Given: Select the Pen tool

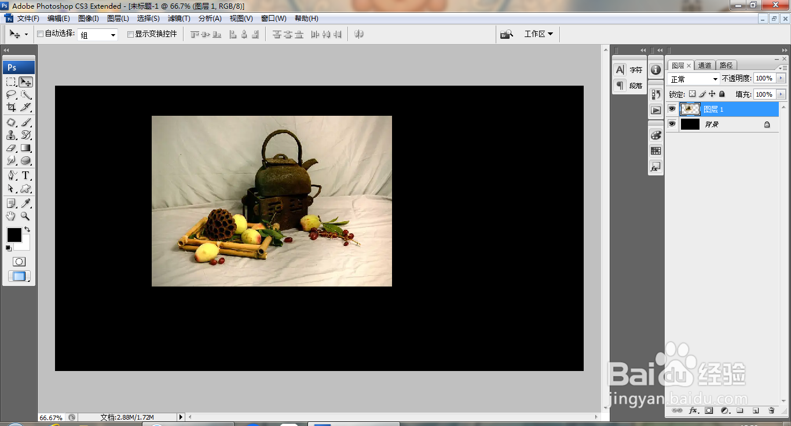Looking at the screenshot, I should point(11,176).
